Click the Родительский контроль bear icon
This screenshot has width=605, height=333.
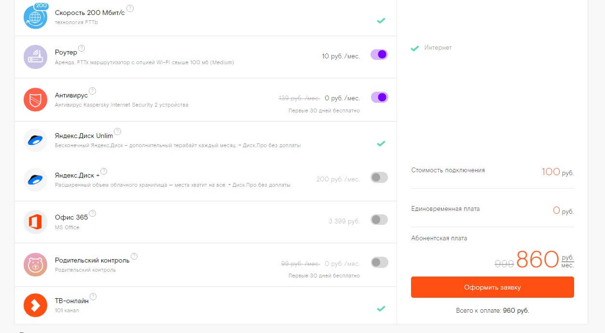35,264
